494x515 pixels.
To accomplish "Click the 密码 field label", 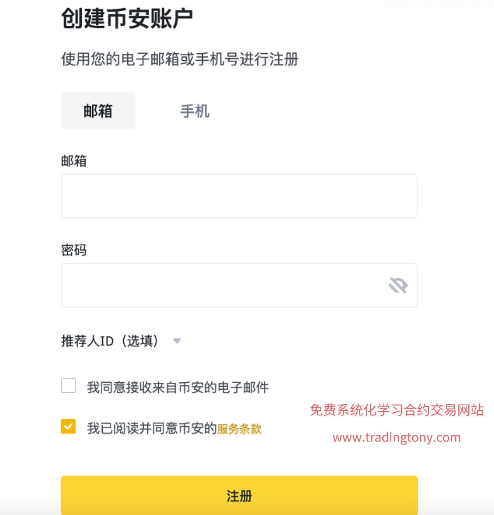I will click(x=74, y=250).
